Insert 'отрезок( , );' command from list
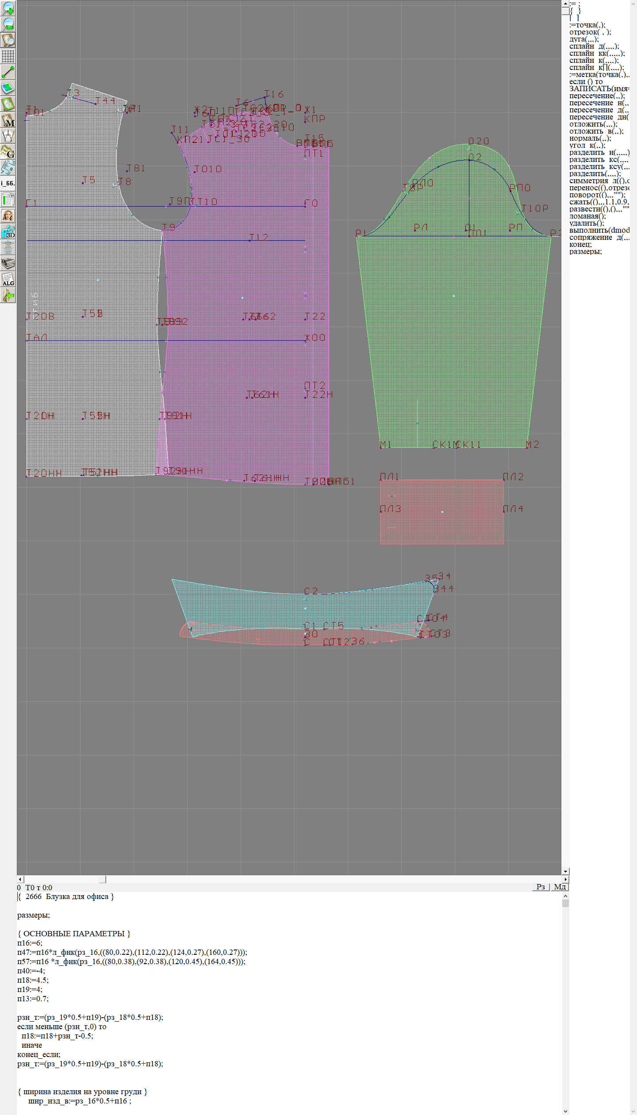Image resolution: width=637 pixels, height=1115 pixels. pyautogui.click(x=590, y=32)
